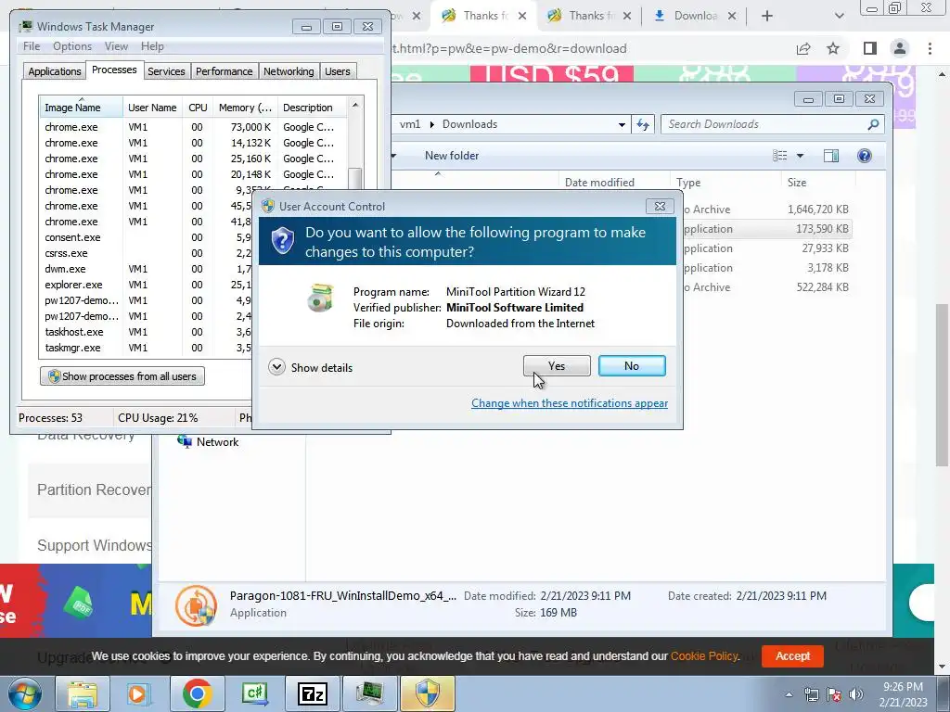The width and height of the screenshot is (950, 712).
Task: Bookmark this page star icon
Action: tap(833, 48)
